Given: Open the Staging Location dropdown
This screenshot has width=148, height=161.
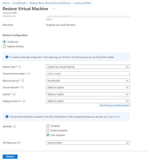Looking at the screenshot, I should tap(88, 101).
